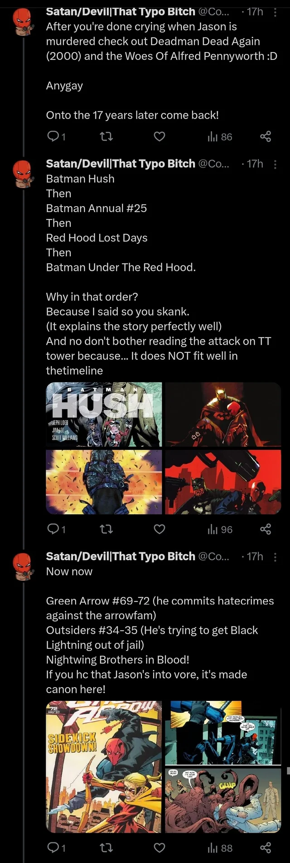Open the Batman Hush cover image
Screen dimensions: 290x863
tap(103, 414)
